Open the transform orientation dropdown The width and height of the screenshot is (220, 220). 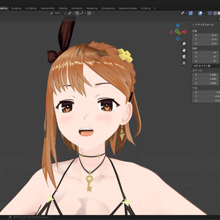pos(58,13)
